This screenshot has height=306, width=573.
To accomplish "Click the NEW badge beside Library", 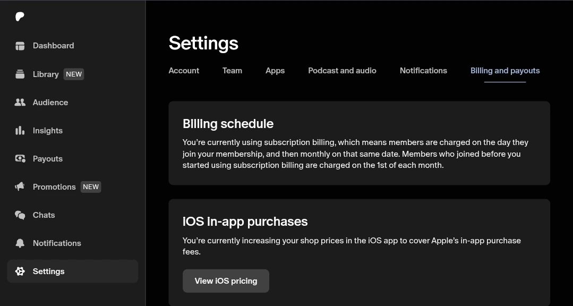I will click(x=74, y=74).
